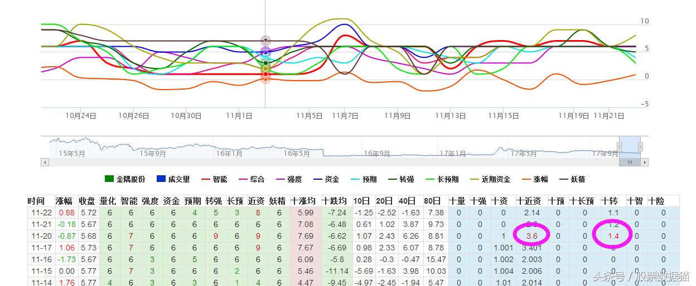Click the 长预期 legend entry
Image resolution: width=696 pixels, height=286 pixels.
(x=442, y=179)
